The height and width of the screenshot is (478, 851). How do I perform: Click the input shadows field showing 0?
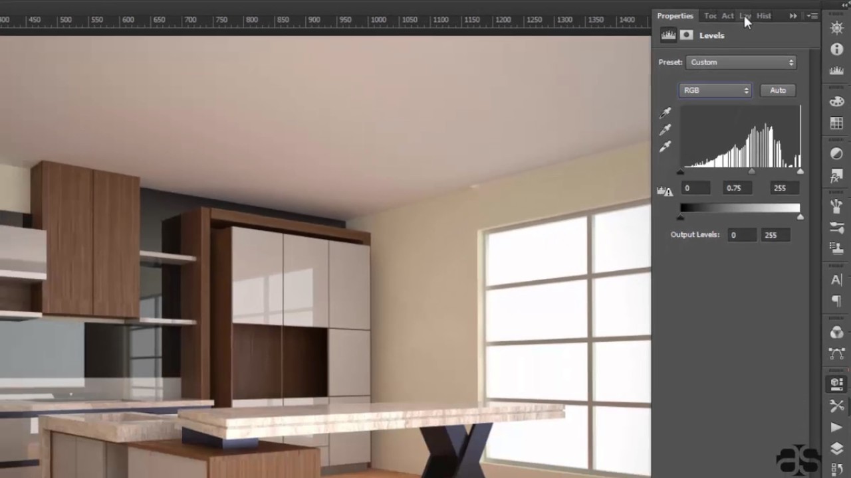pyautogui.click(x=695, y=189)
